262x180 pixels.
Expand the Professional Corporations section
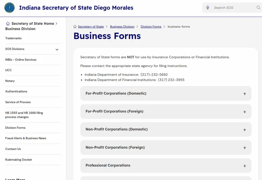166,165
